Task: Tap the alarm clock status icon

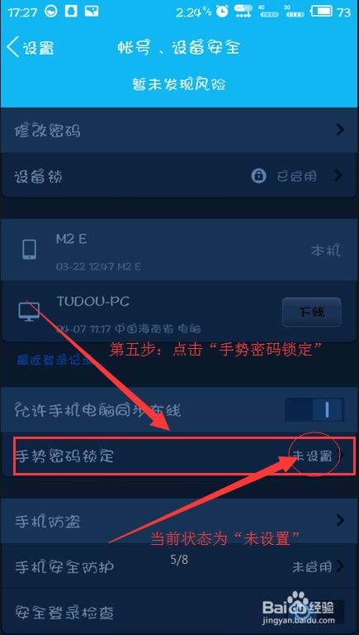Action: pyautogui.click(x=222, y=12)
